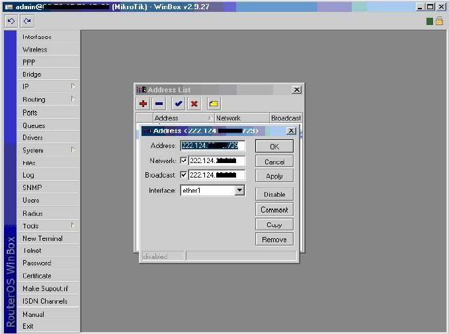Click the Address List window title icon
Image resolution: width=449 pixels, height=334 pixels.
click(x=142, y=90)
